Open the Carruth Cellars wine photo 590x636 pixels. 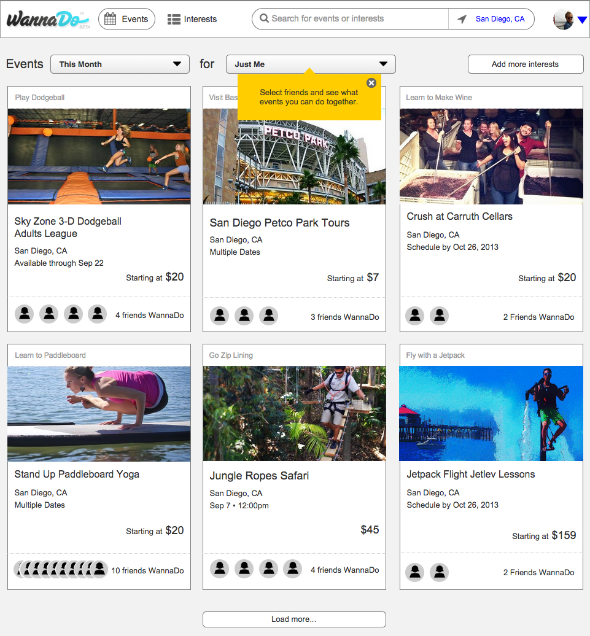pyautogui.click(x=491, y=156)
